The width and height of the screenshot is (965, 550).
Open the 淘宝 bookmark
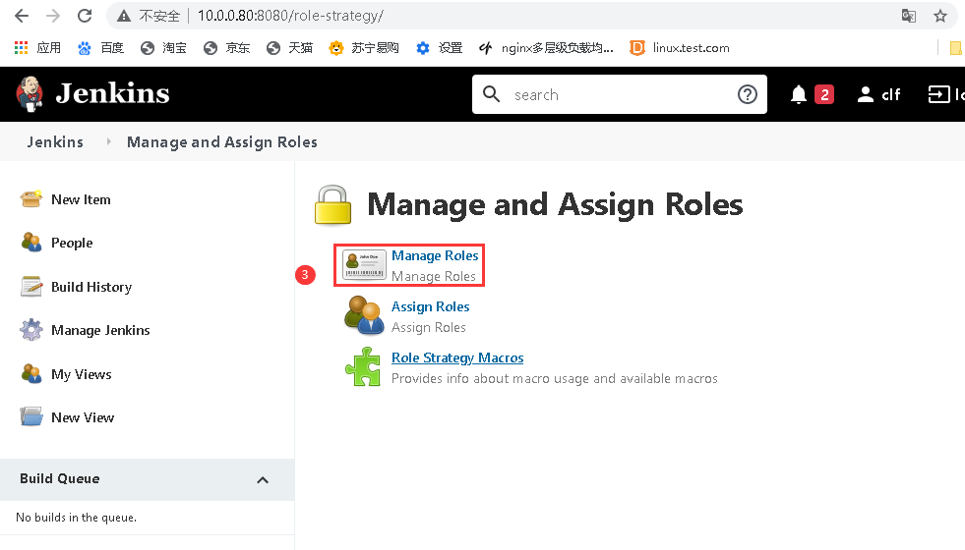pyautogui.click(x=163, y=48)
